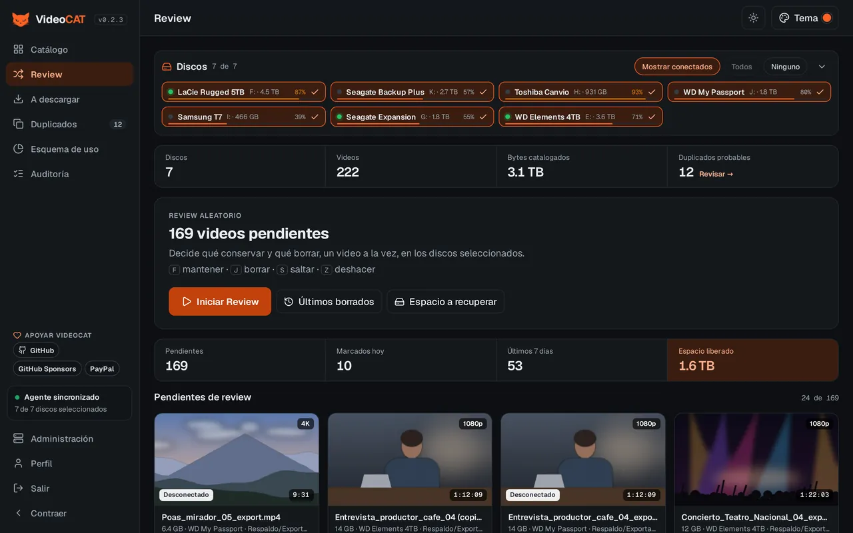Screen dimensions: 853x533
Task: Click the Espacio liberado 1.6 TB card
Action: pos(752,360)
